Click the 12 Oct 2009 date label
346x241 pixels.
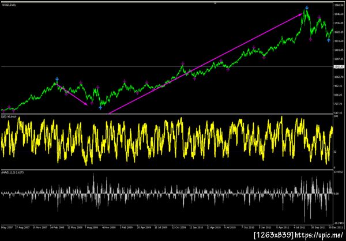[x=179, y=227]
